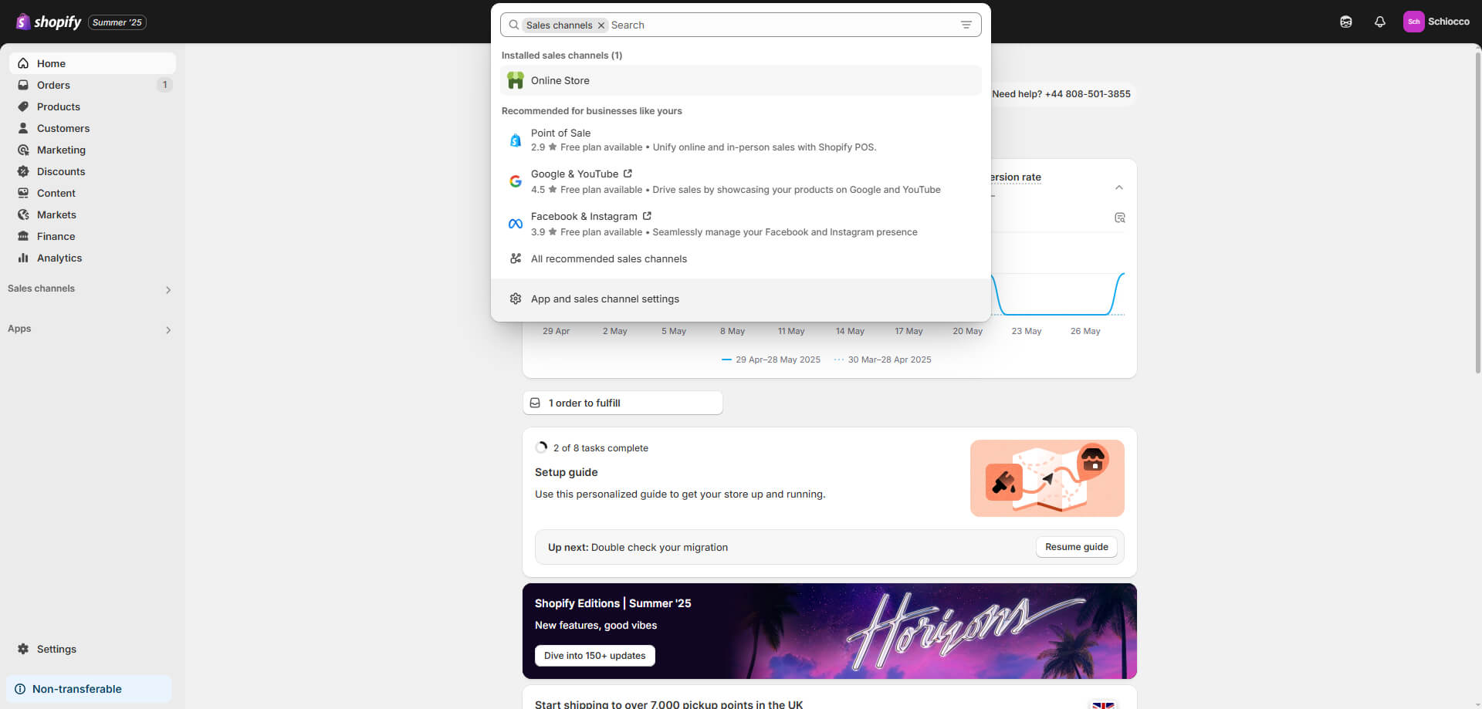Screen dimensions: 1482x709
Task: Expand Sales channels in sidebar
Action: (167, 290)
